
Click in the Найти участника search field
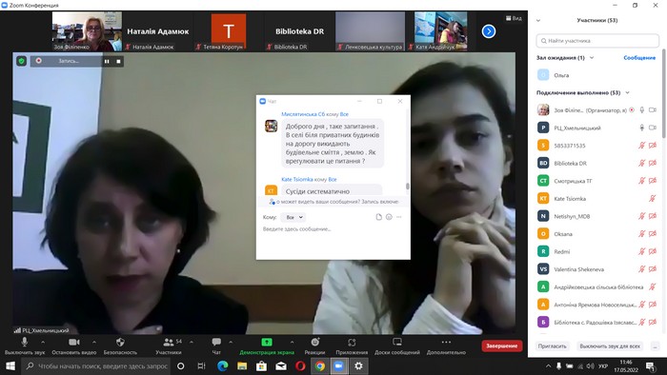597,41
